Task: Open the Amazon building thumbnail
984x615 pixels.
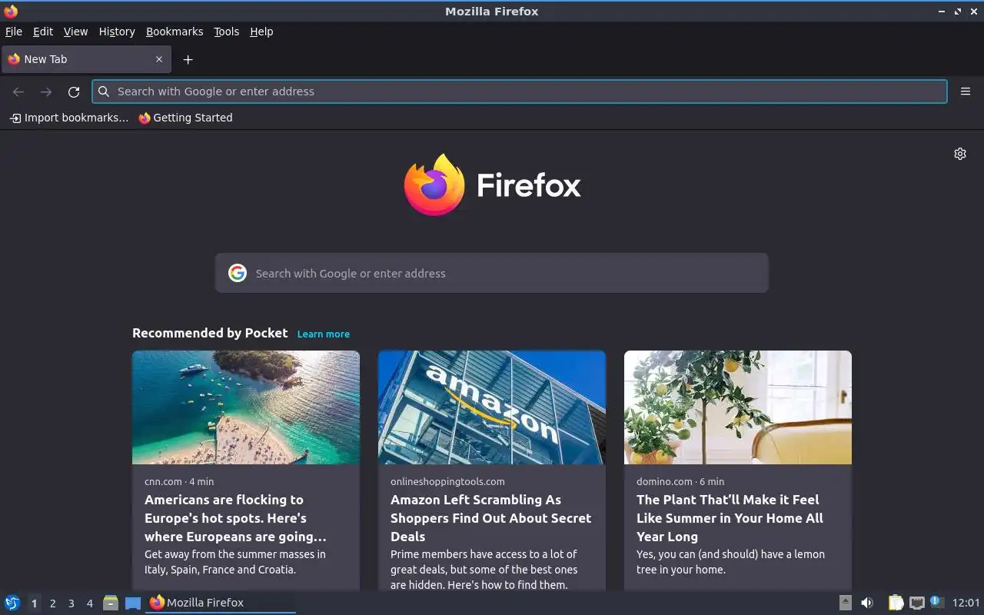Action: (492, 407)
